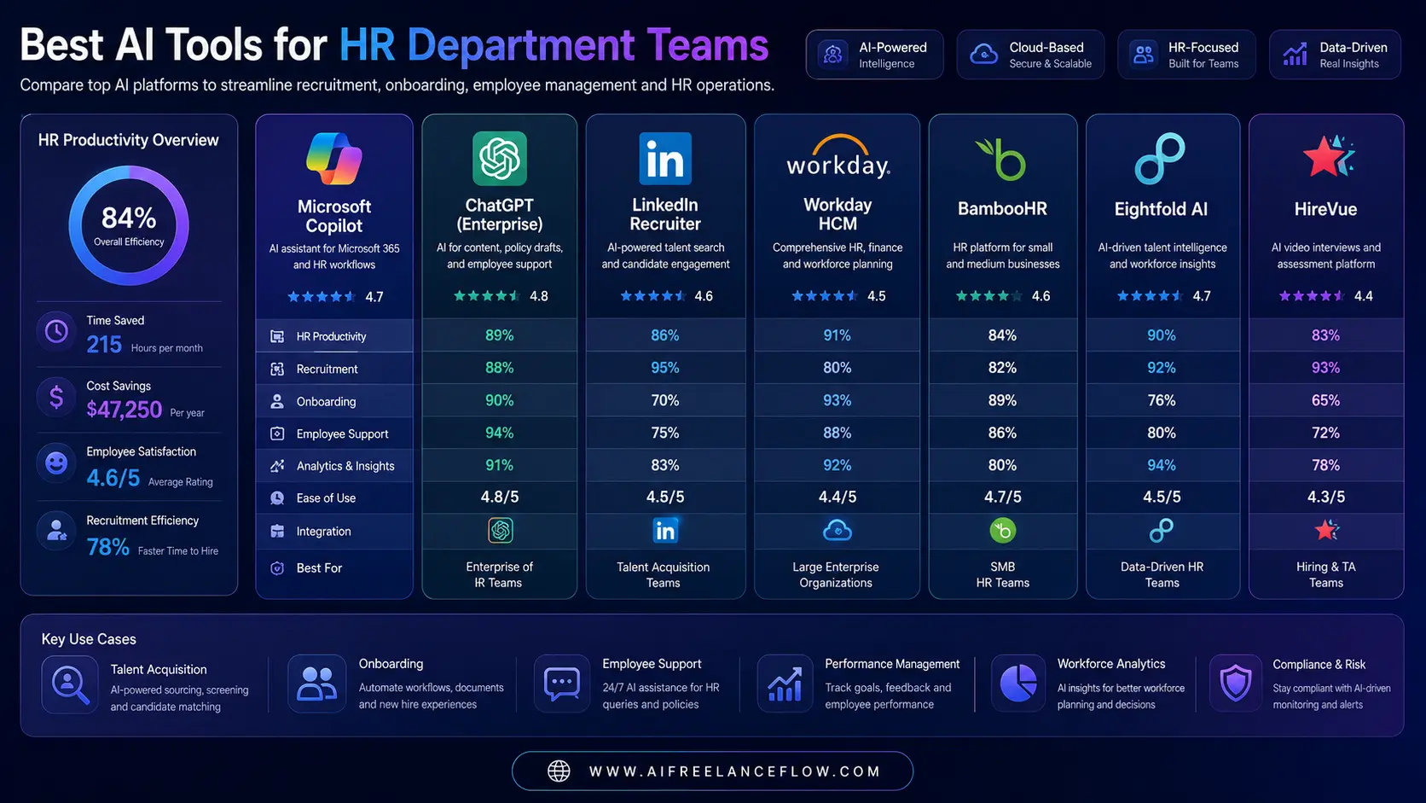Click the LinkedIn integration icon
This screenshot has height=803, width=1426.
point(665,531)
